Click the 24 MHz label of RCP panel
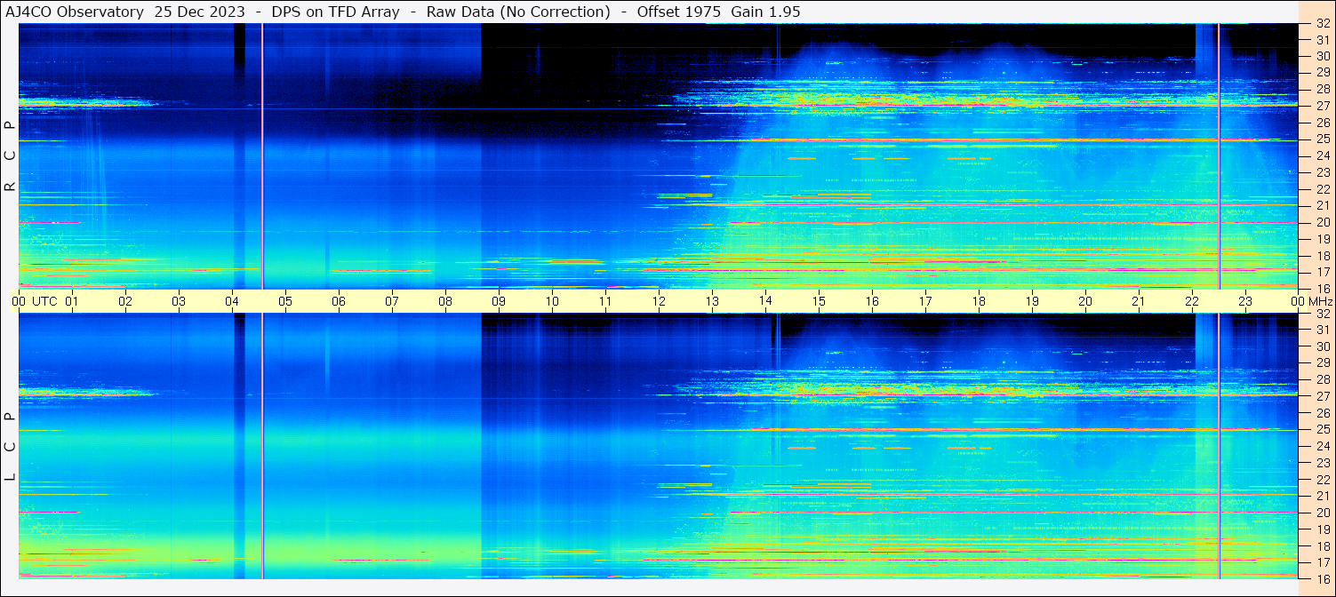 point(1323,156)
